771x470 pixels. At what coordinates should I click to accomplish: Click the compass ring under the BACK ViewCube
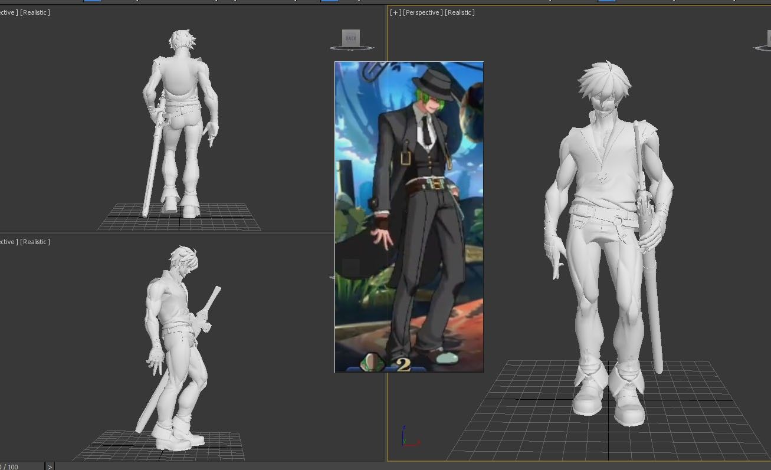pos(352,49)
